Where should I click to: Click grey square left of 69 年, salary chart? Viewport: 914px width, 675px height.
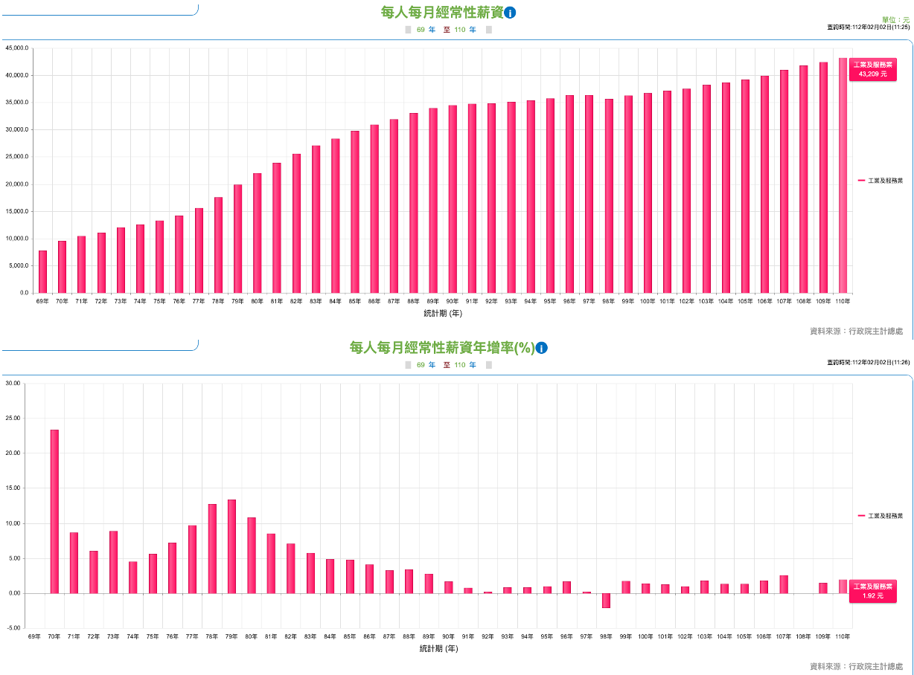coord(408,30)
